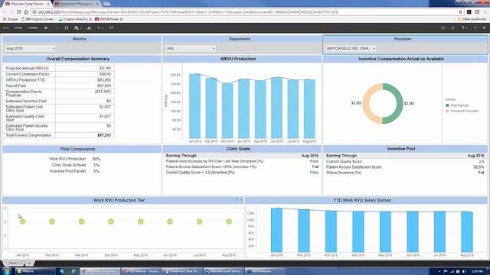The image size is (490, 275).
Task: Click the browser home icon
Action: pos(26,12)
